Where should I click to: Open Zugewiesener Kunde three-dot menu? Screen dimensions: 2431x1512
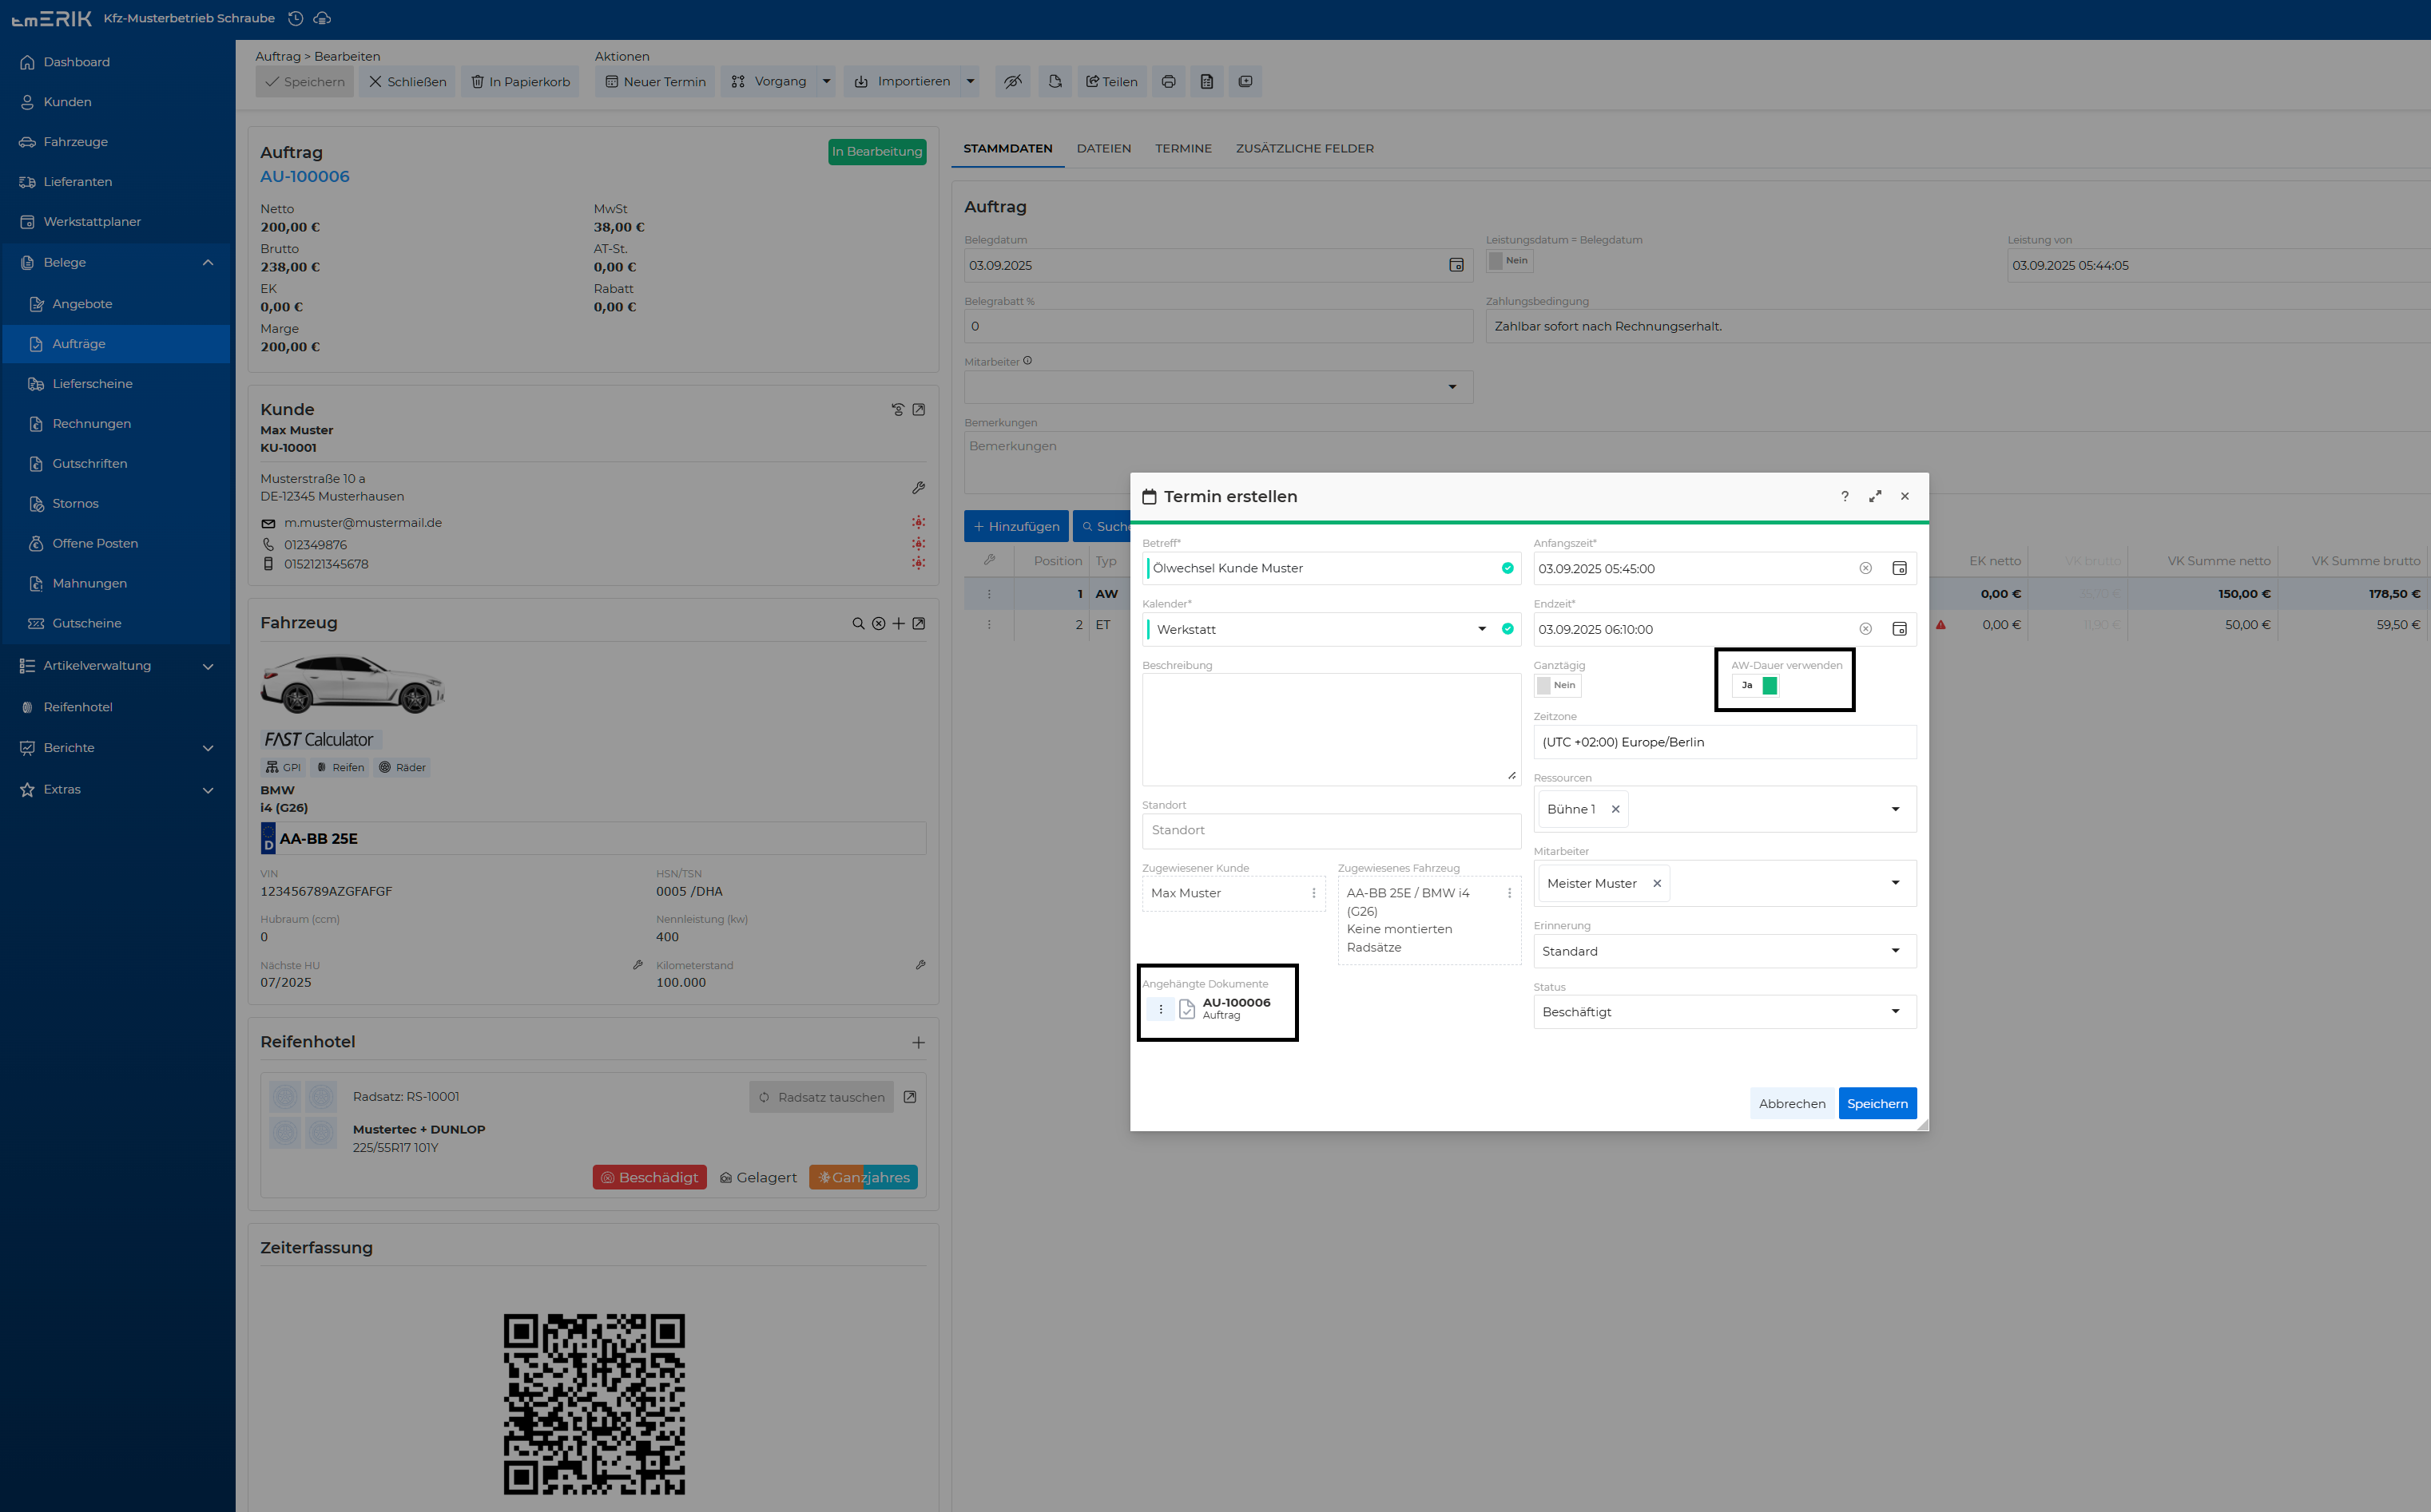1313,894
